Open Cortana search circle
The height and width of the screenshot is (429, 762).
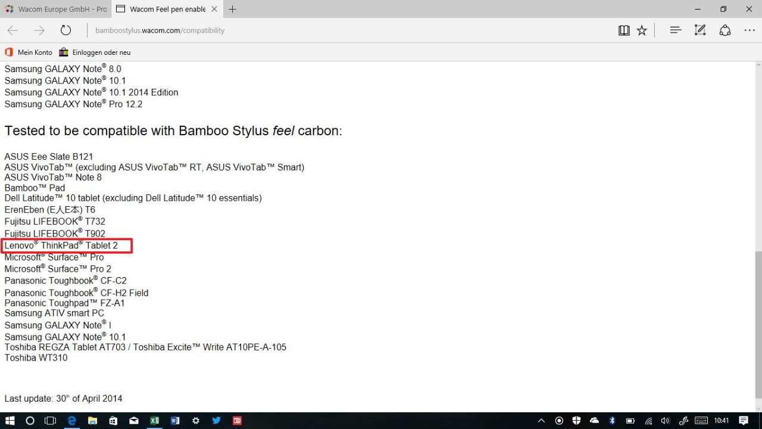(30, 421)
